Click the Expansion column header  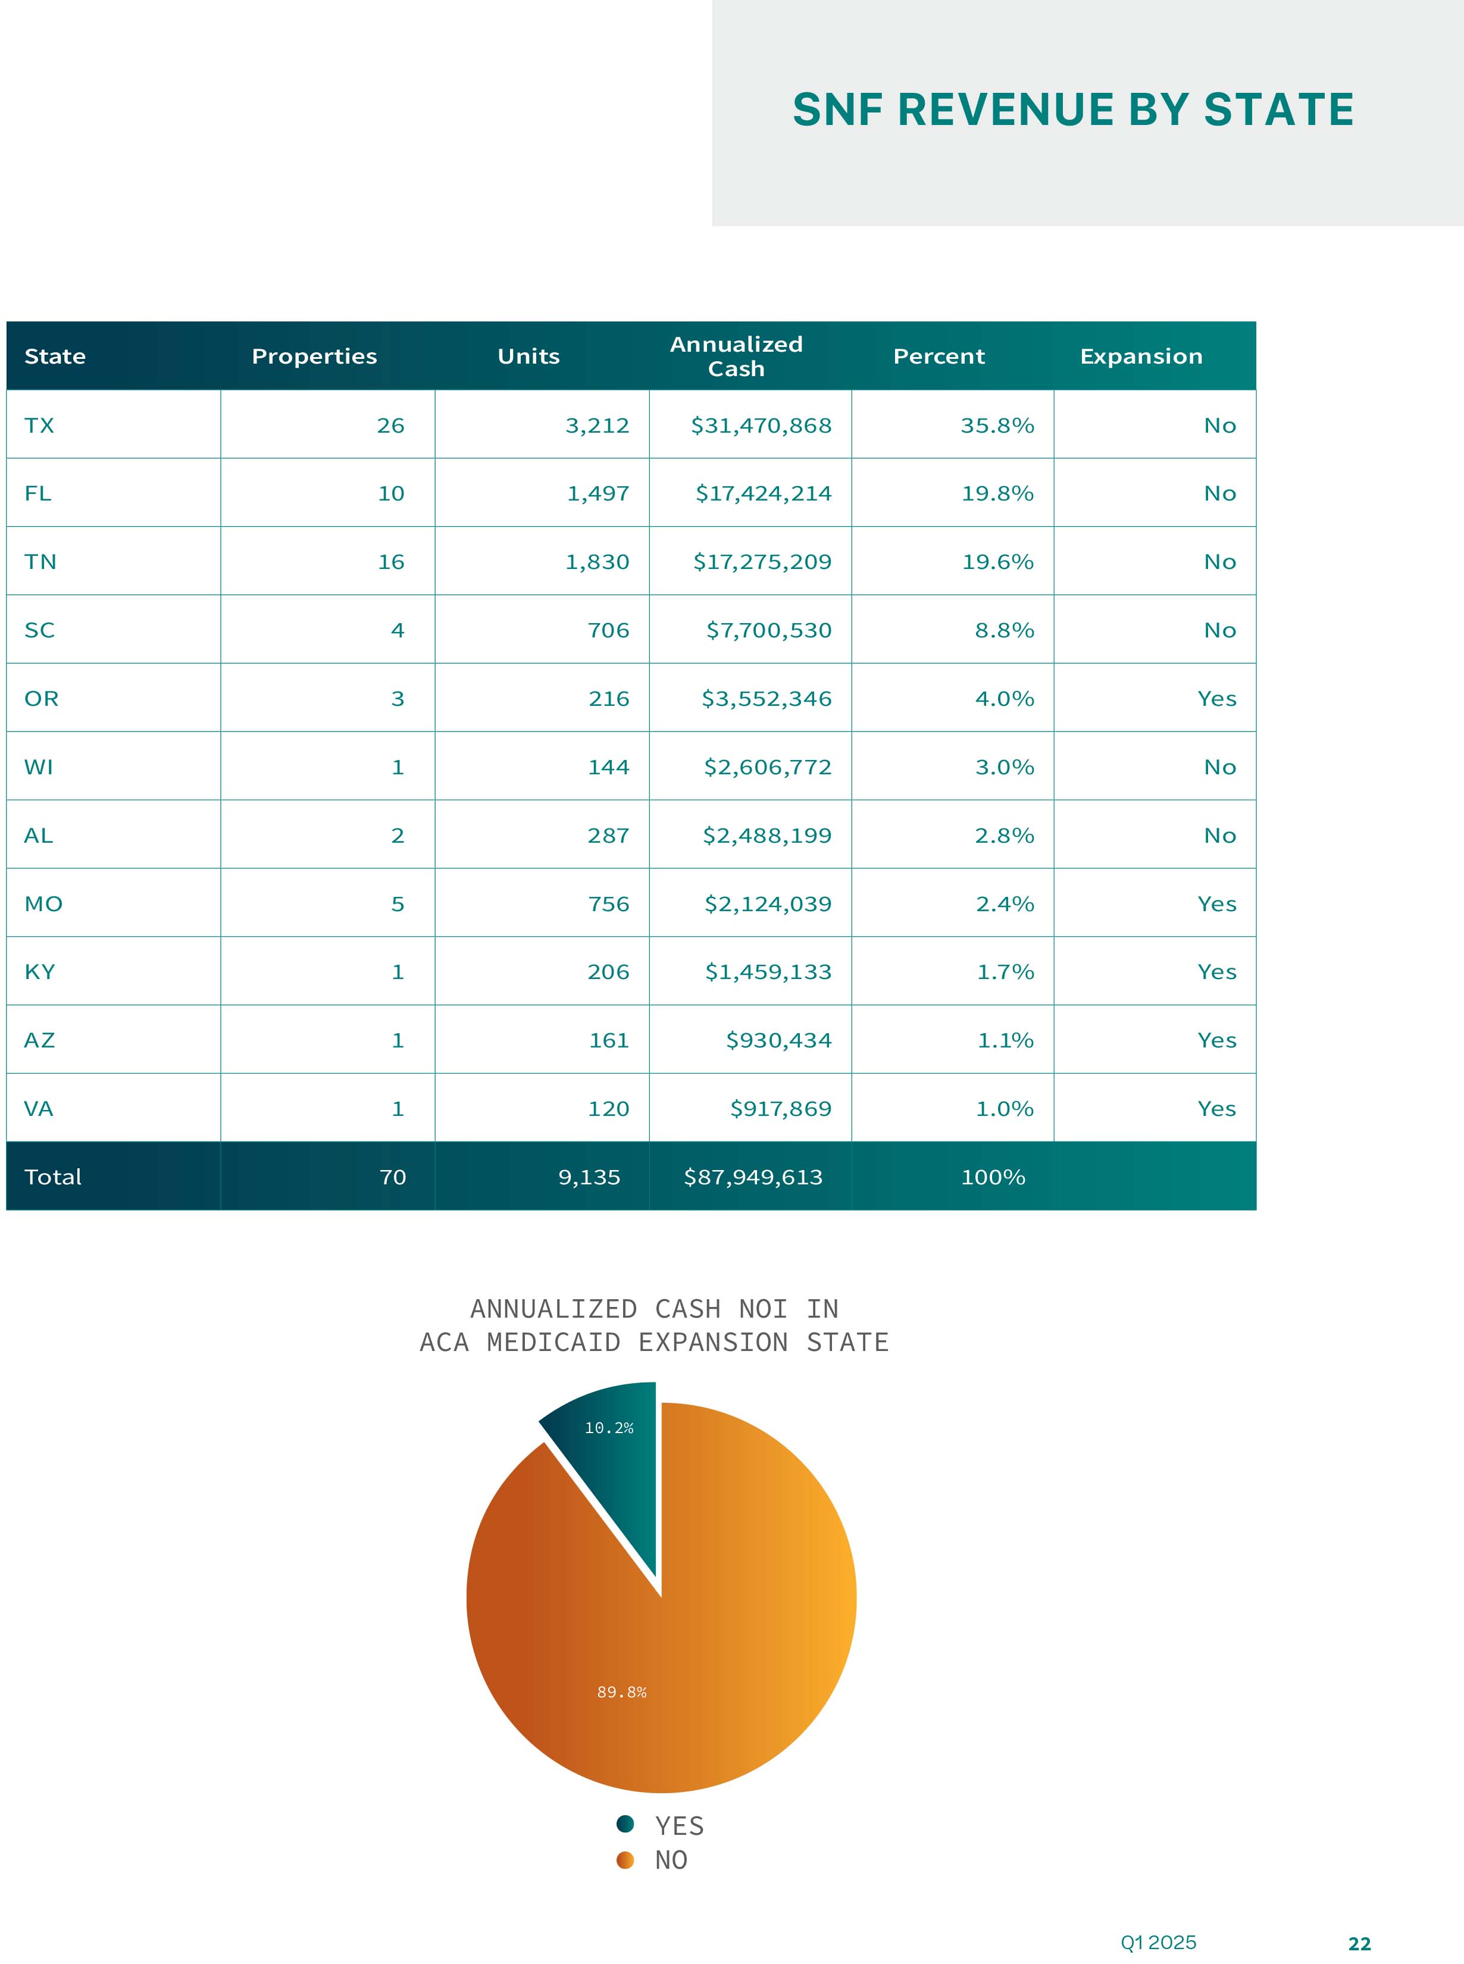point(1140,356)
